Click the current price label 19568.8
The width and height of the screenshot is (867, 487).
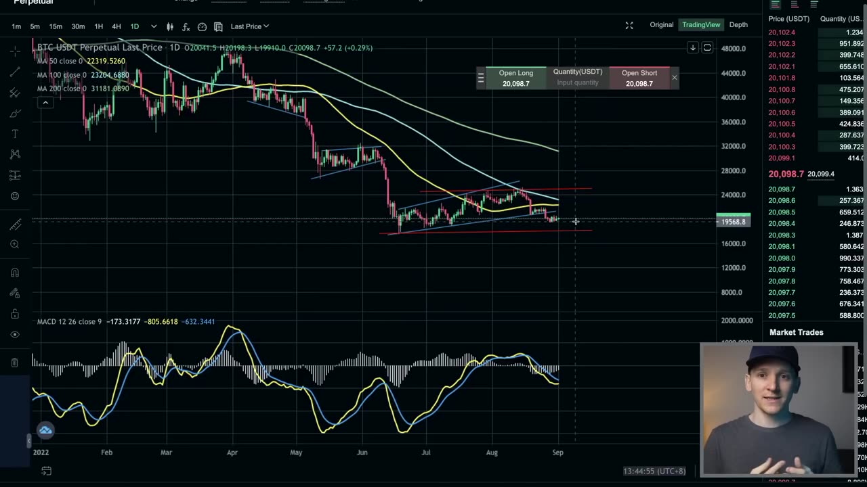coord(734,222)
